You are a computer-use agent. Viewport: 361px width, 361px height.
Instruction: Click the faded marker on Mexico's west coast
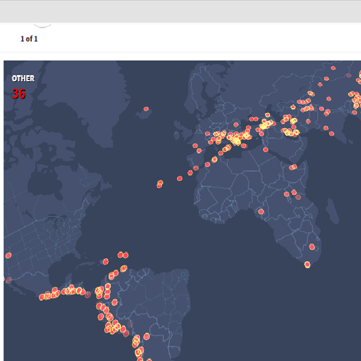pos(9,280)
